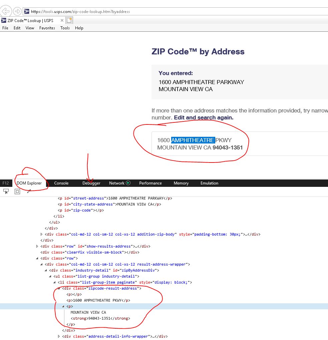Screen dimensions: 328x340
Task: Switch to the Memory tab
Action: click(181, 183)
